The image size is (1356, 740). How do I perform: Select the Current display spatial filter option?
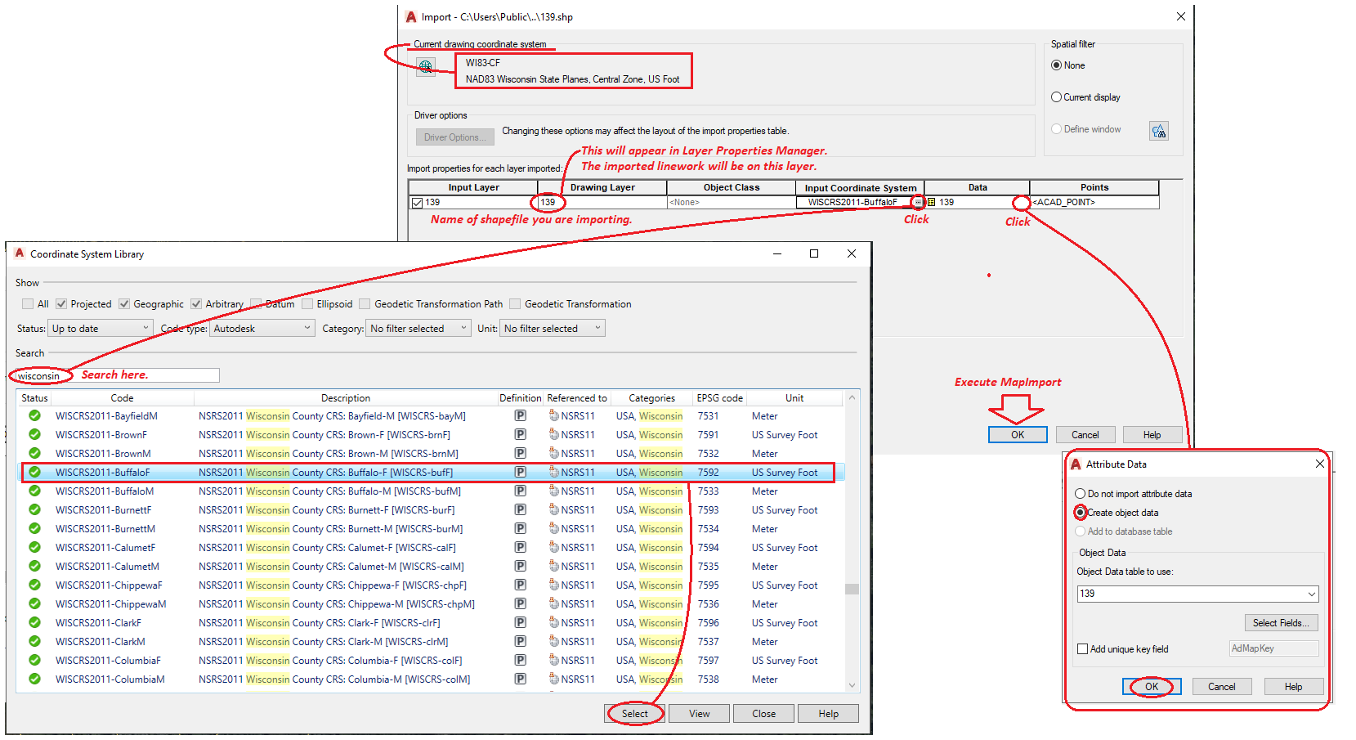[1056, 96]
